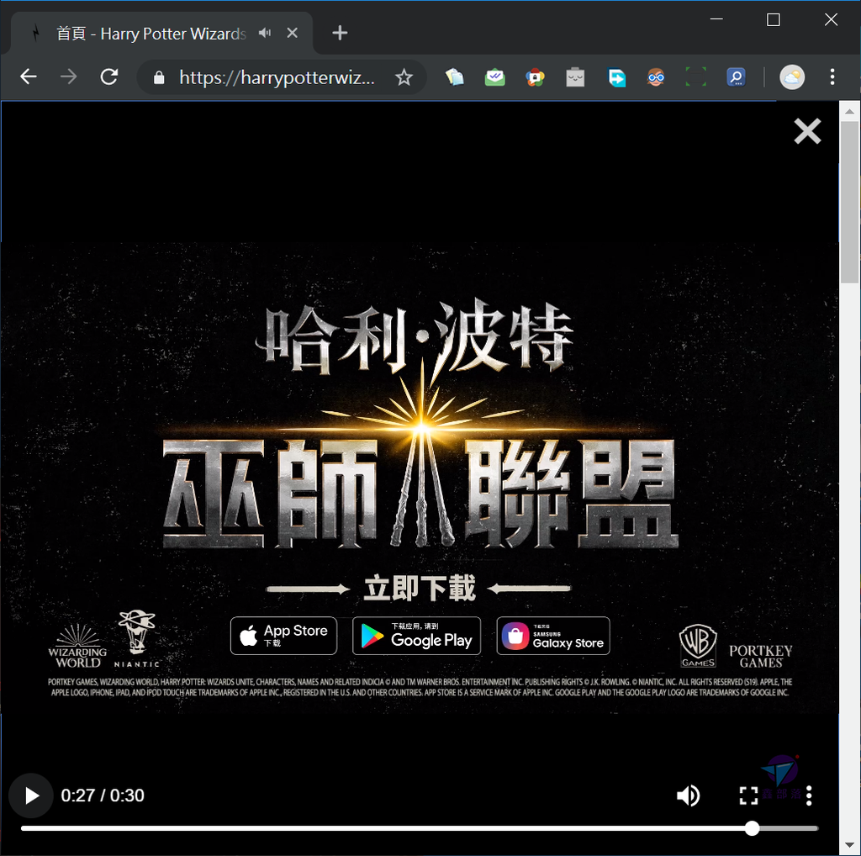This screenshot has width=861, height=856.
Task: Play the video
Action: [31, 795]
